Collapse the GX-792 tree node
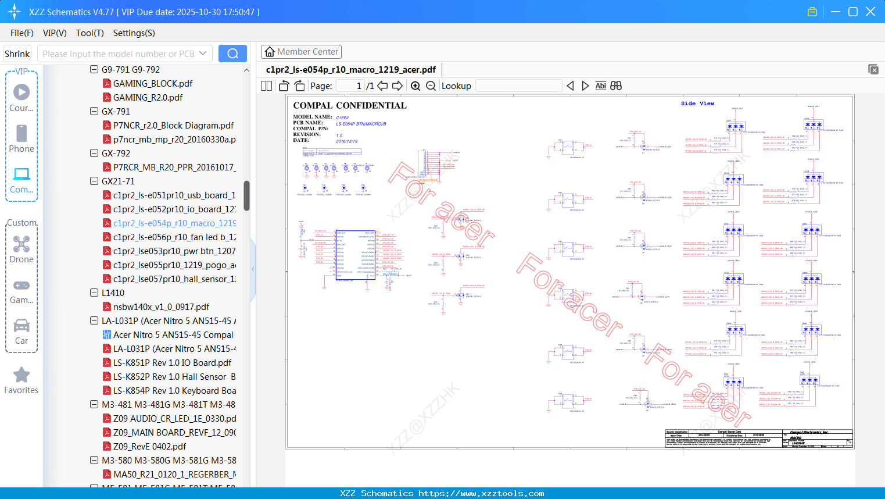This screenshot has width=885, height=499. point(94,153)
